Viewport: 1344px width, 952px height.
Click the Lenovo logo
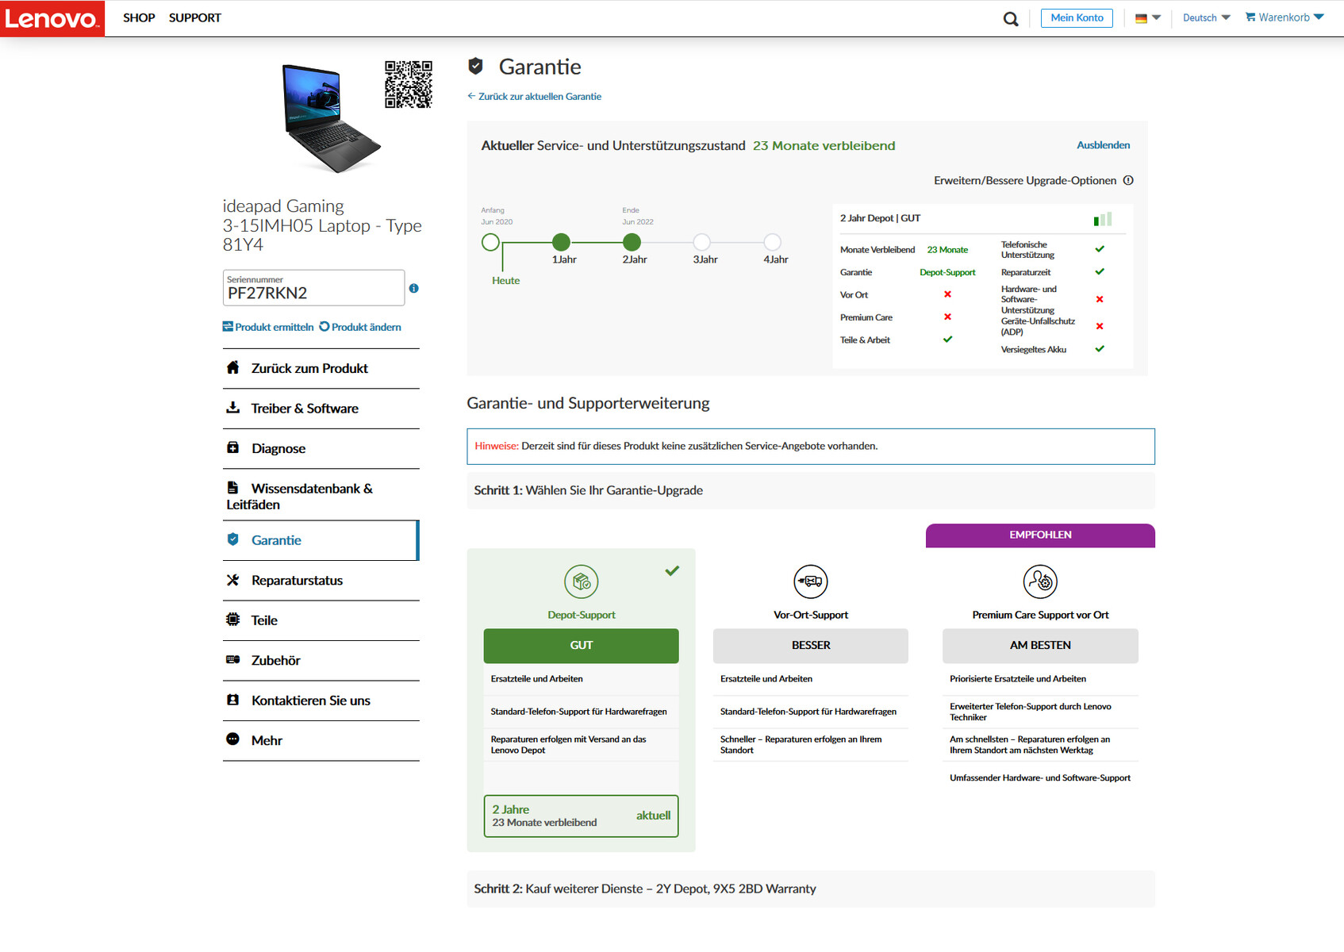coord(52,18)
